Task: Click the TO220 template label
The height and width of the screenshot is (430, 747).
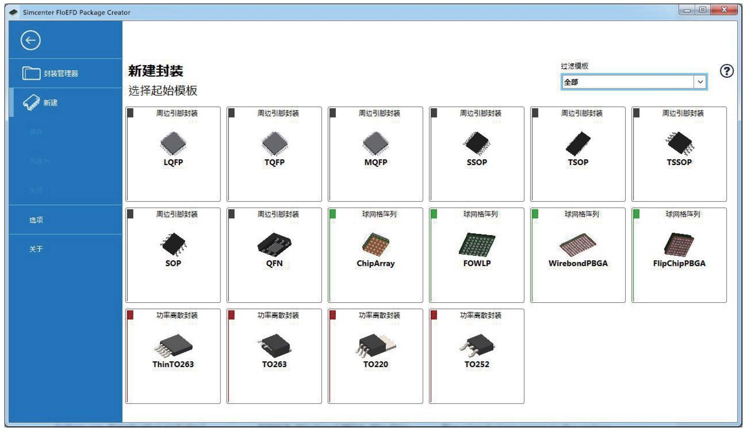Action: click(x=376, y=364)
